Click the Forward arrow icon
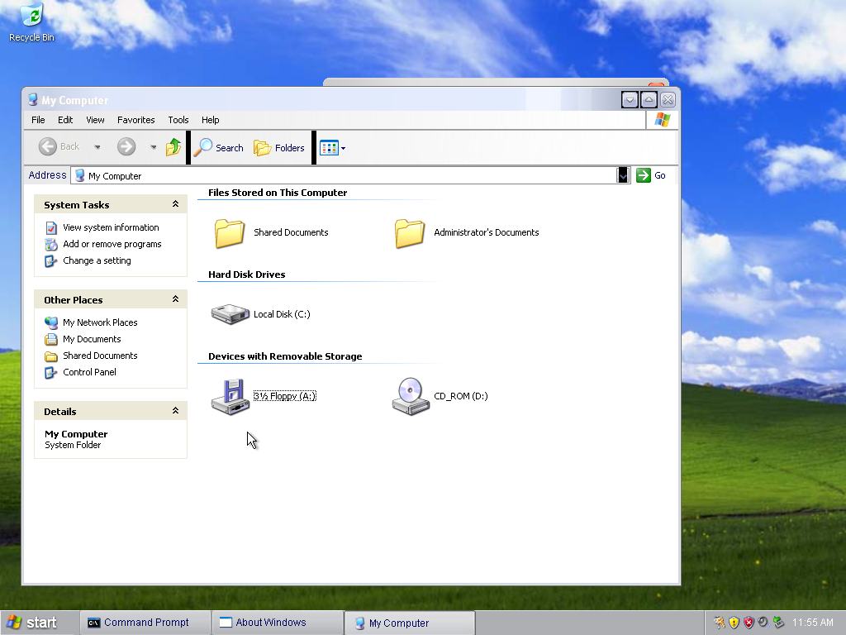846x635 pixels. [126, 146]
